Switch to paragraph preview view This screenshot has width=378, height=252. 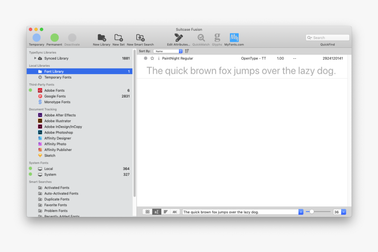point(166,212)
